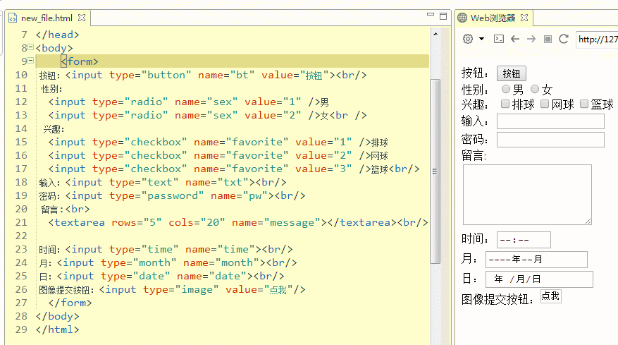Go back in the web browser
Viewport: 618px width, 345px height.
pos(515,39)
